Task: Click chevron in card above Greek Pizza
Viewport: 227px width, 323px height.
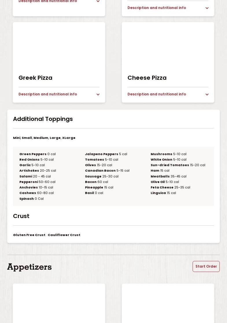Action: point(98,1)
